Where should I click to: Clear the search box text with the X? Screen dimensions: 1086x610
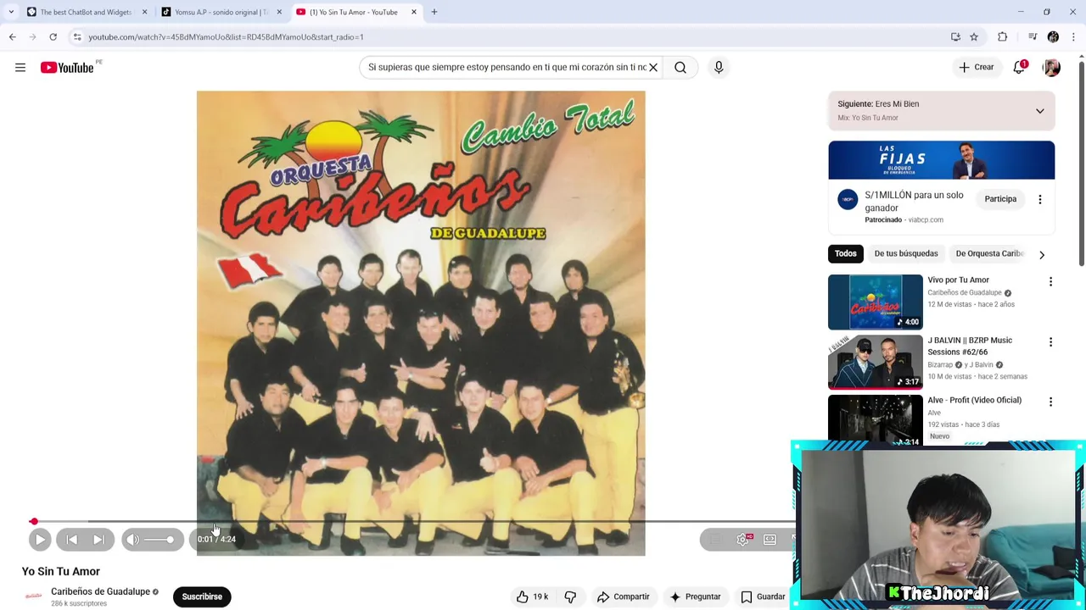click(x=653, y=67)
